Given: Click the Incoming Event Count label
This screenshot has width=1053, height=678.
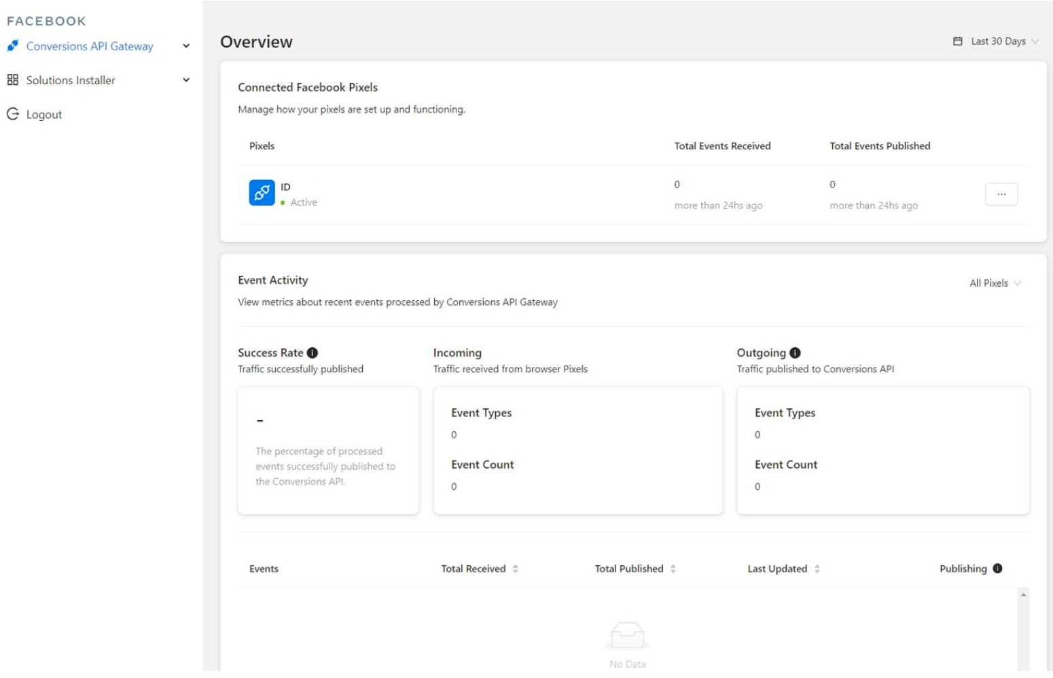Looking at the screenshot, I should coord(482,465).
